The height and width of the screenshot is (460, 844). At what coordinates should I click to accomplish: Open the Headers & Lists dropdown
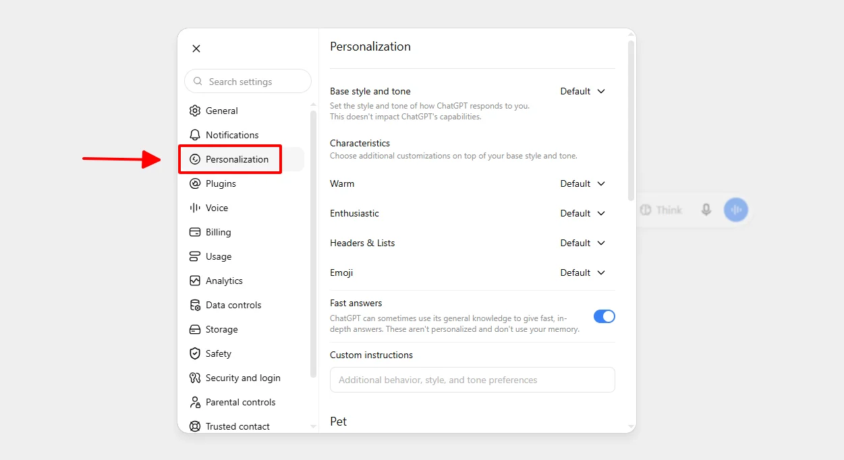[584, 243]
